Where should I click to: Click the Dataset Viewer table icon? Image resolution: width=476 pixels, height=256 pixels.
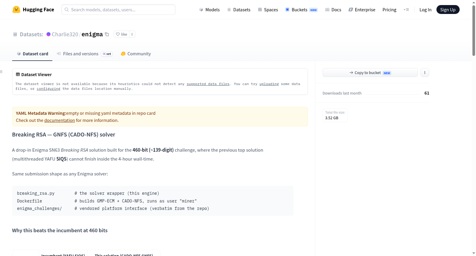18,74
